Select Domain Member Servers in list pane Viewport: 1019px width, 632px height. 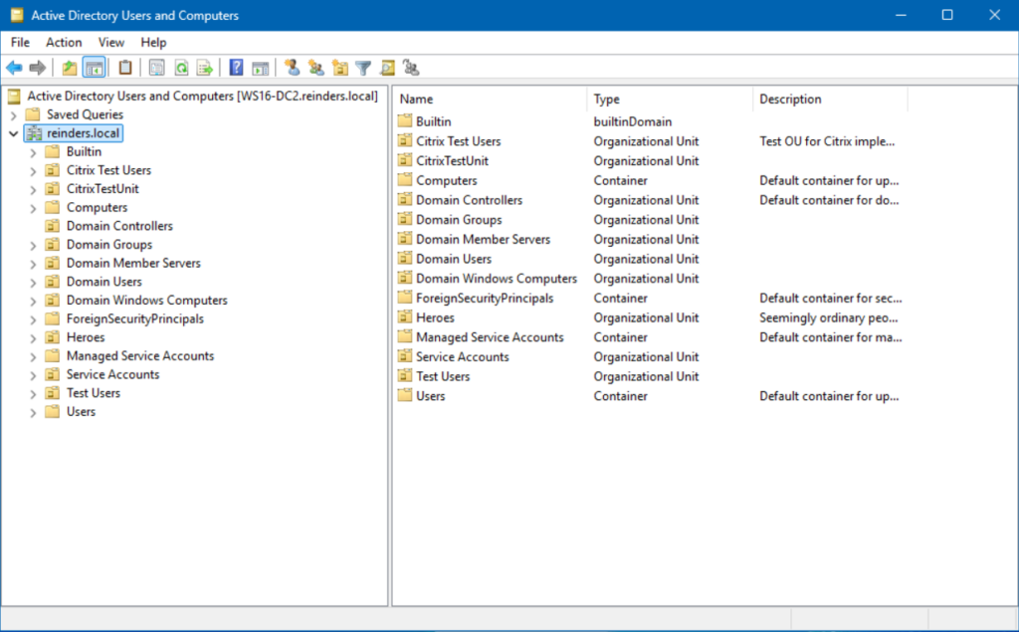(484, 239)
